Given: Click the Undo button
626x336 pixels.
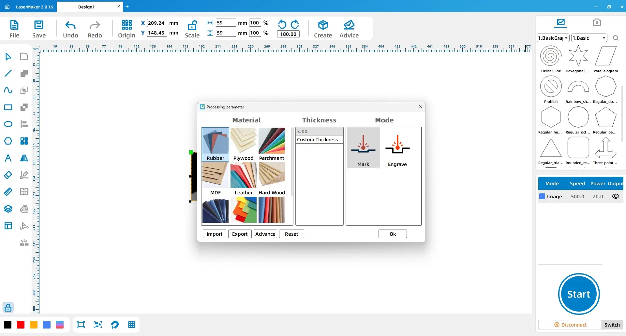Looking at the screenshot, I should (x=70, y=29).
